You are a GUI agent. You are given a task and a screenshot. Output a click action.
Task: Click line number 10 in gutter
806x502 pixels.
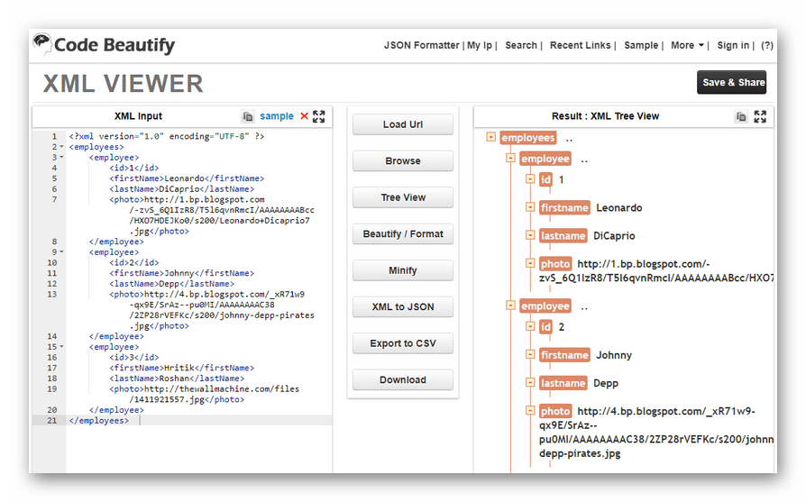(x=52, y=262)
